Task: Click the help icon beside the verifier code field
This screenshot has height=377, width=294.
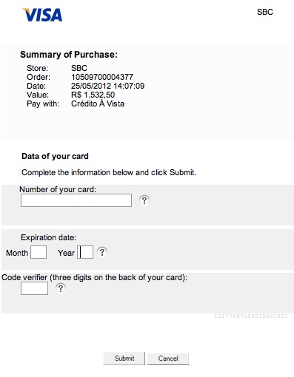Action: click(61, 288)
